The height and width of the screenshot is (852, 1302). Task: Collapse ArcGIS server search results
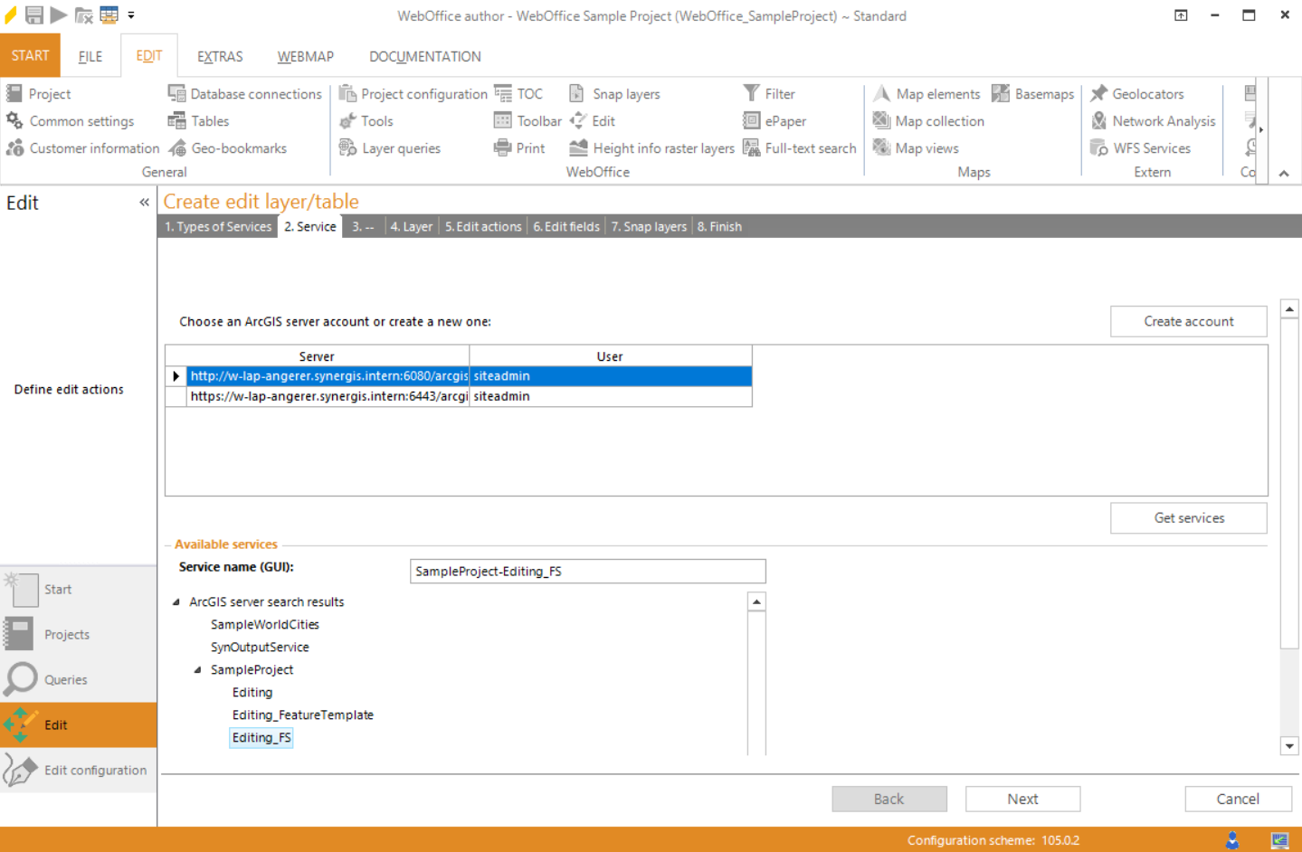176,601
